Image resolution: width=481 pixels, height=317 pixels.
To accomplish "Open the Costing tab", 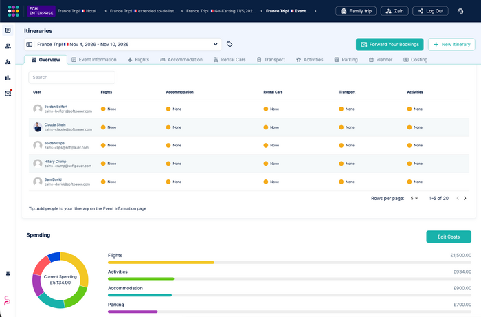I will (x=415, y=60).
